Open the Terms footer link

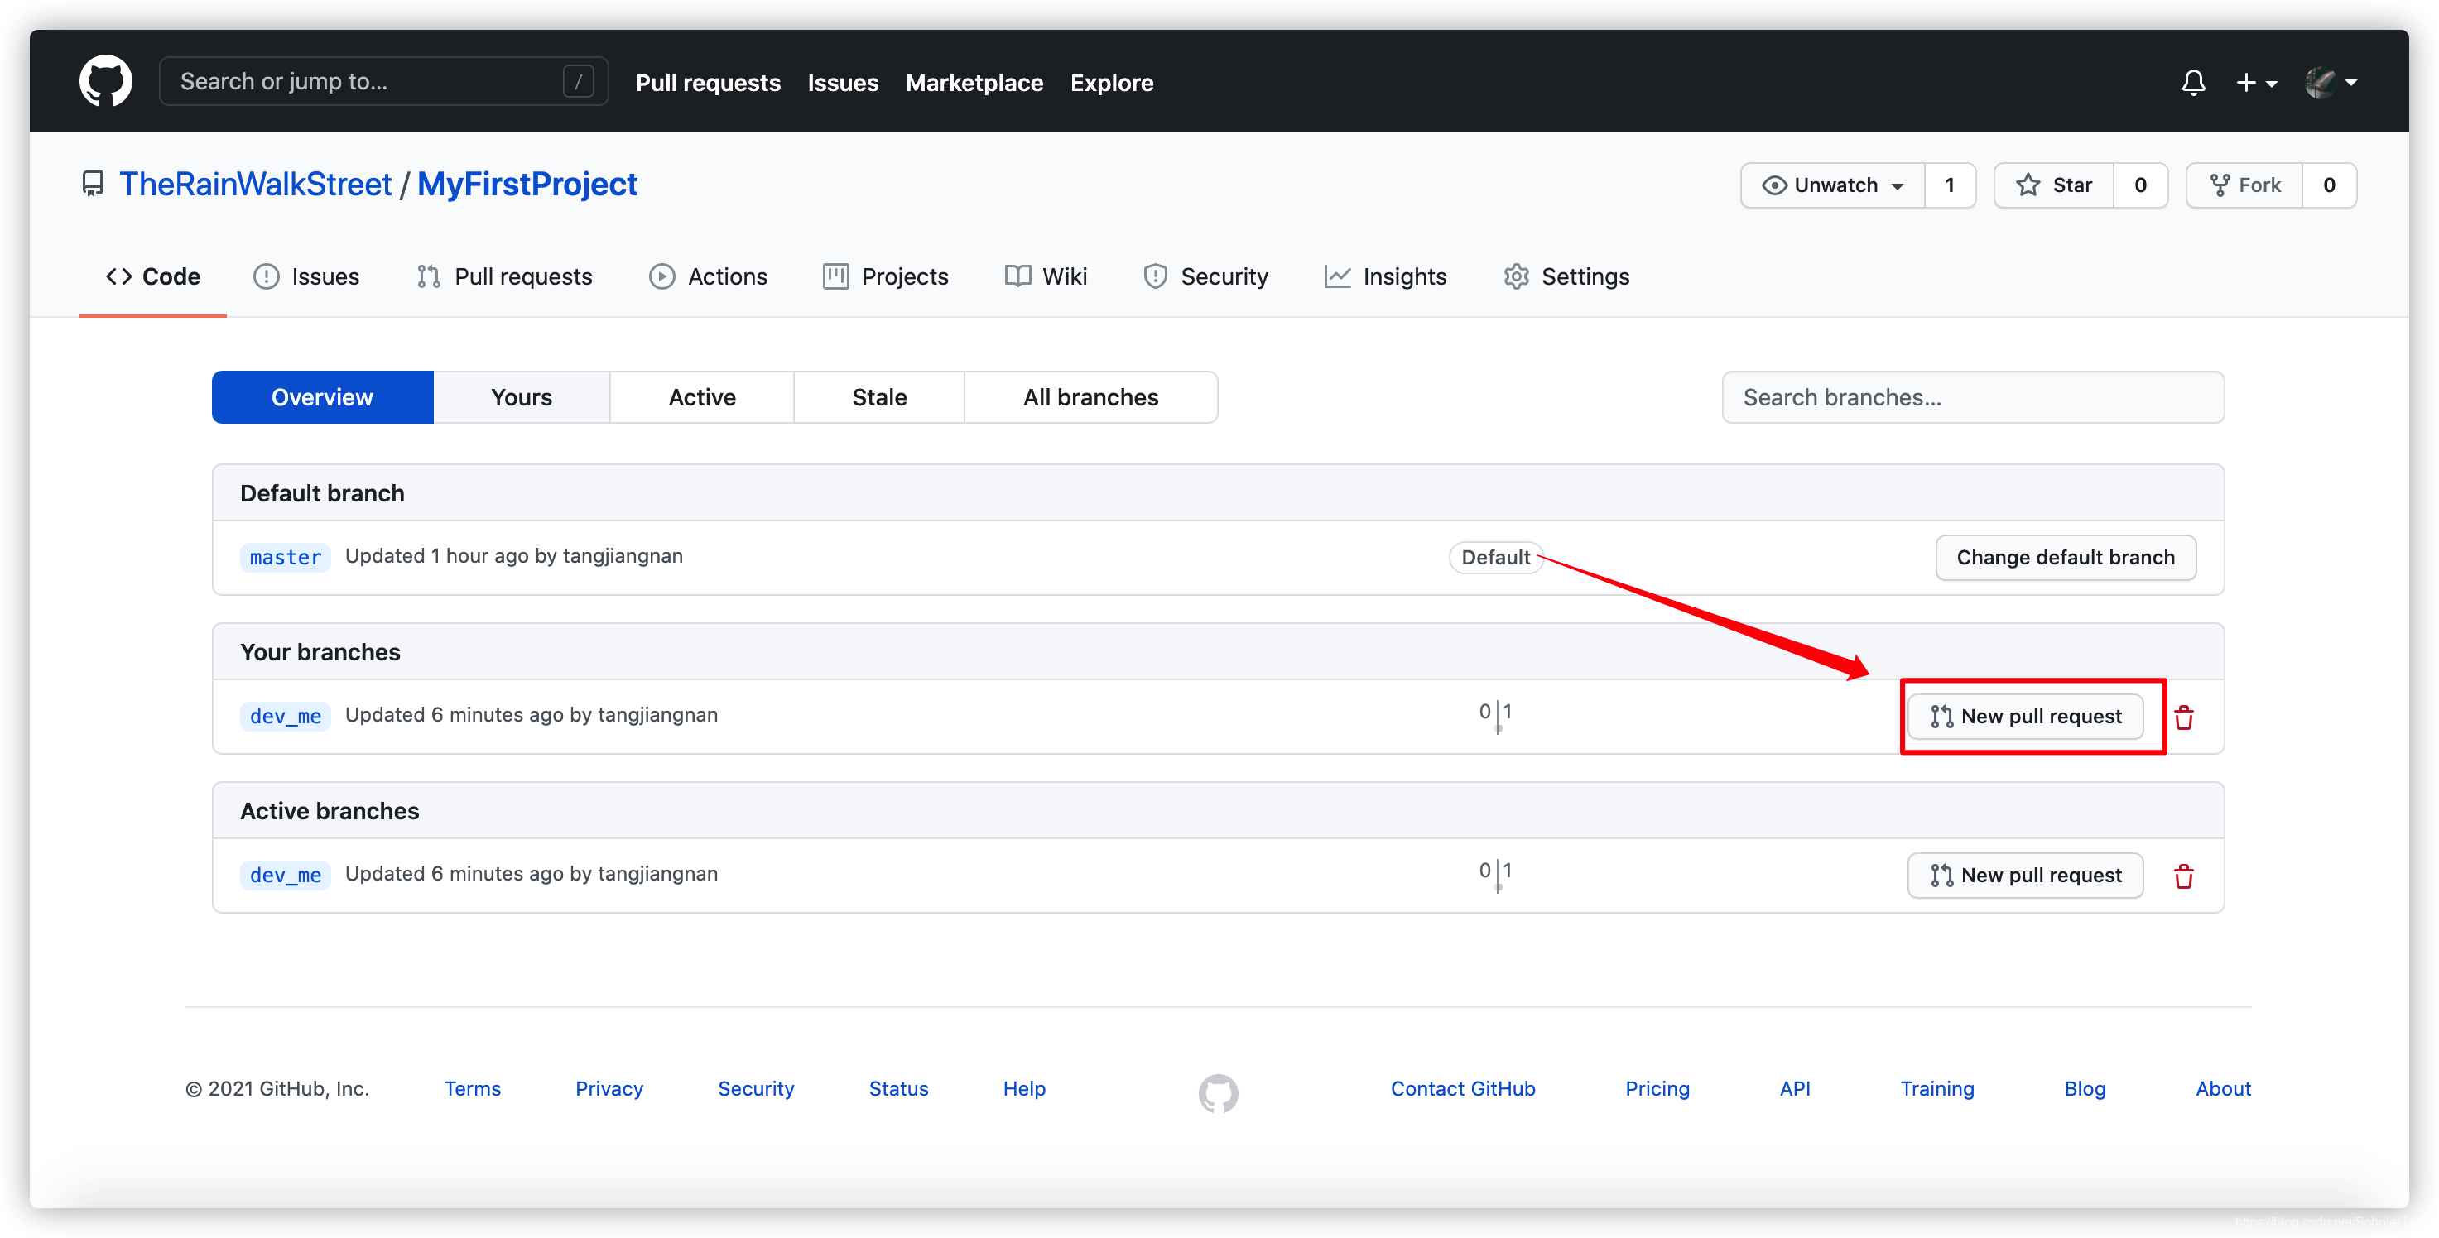click(472, 1088)
